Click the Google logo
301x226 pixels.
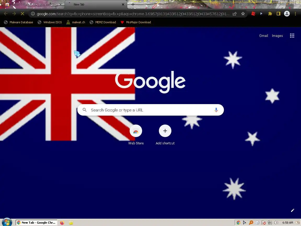point(150,82)
